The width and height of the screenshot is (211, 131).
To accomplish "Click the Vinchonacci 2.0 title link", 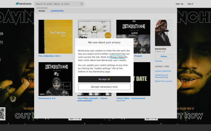I will [47, 98].
